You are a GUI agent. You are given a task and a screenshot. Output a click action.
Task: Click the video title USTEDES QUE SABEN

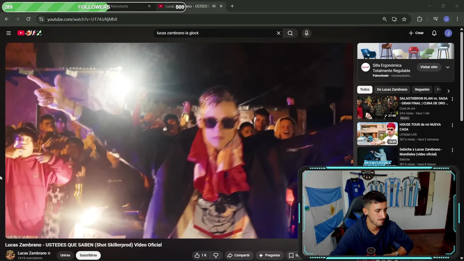(x=83, y=245)
